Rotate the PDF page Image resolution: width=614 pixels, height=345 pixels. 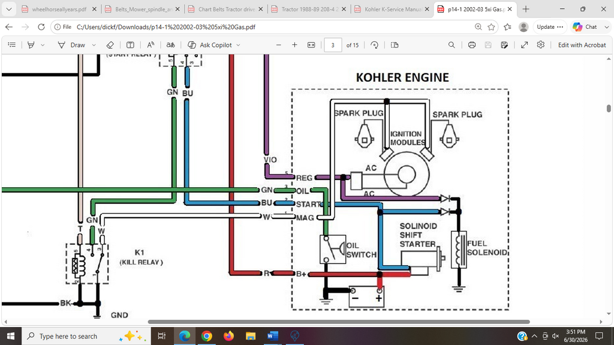point(375,45)
